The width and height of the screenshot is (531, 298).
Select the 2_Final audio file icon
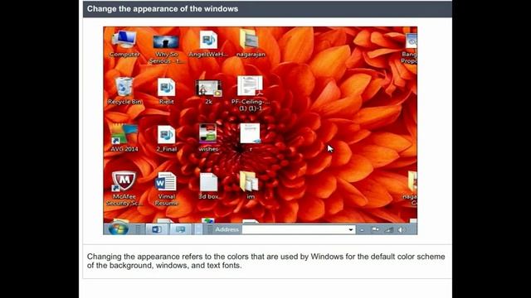[166, 138]
